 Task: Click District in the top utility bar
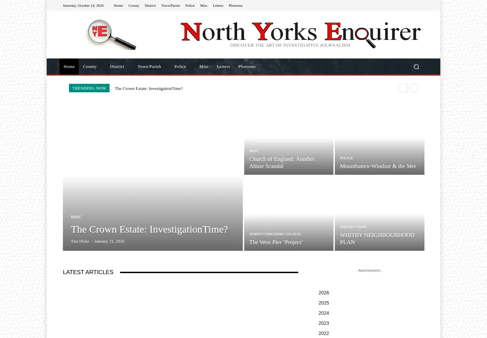pyautogui.click(x=150, y=5)
